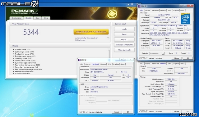Screen dimensions: 199x117
Task: Click the NB Frequency value 3697.7 MHz
Action: coord(181,74)
